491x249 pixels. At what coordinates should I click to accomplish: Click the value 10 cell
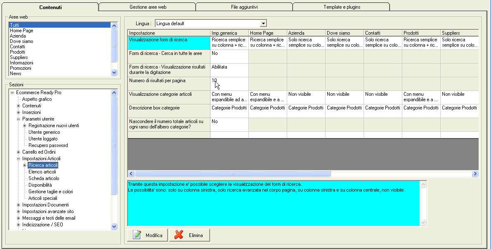229,84
